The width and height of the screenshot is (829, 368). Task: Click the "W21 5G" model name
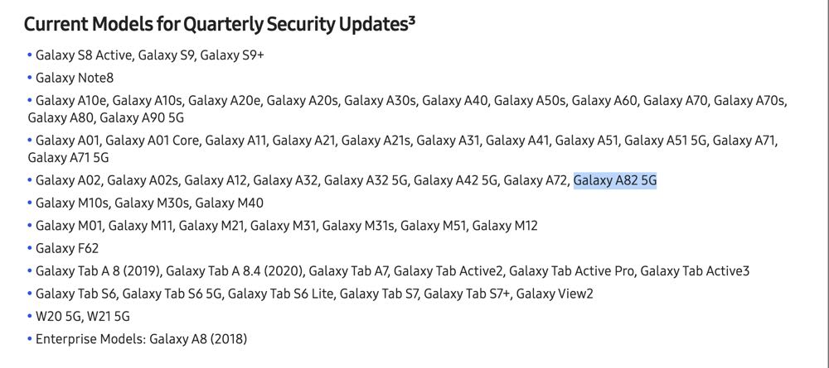coord(109,316)
